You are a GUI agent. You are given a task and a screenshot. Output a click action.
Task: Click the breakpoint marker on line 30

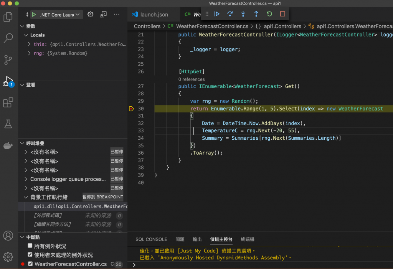pyautogui.click(x=131, y=109)
